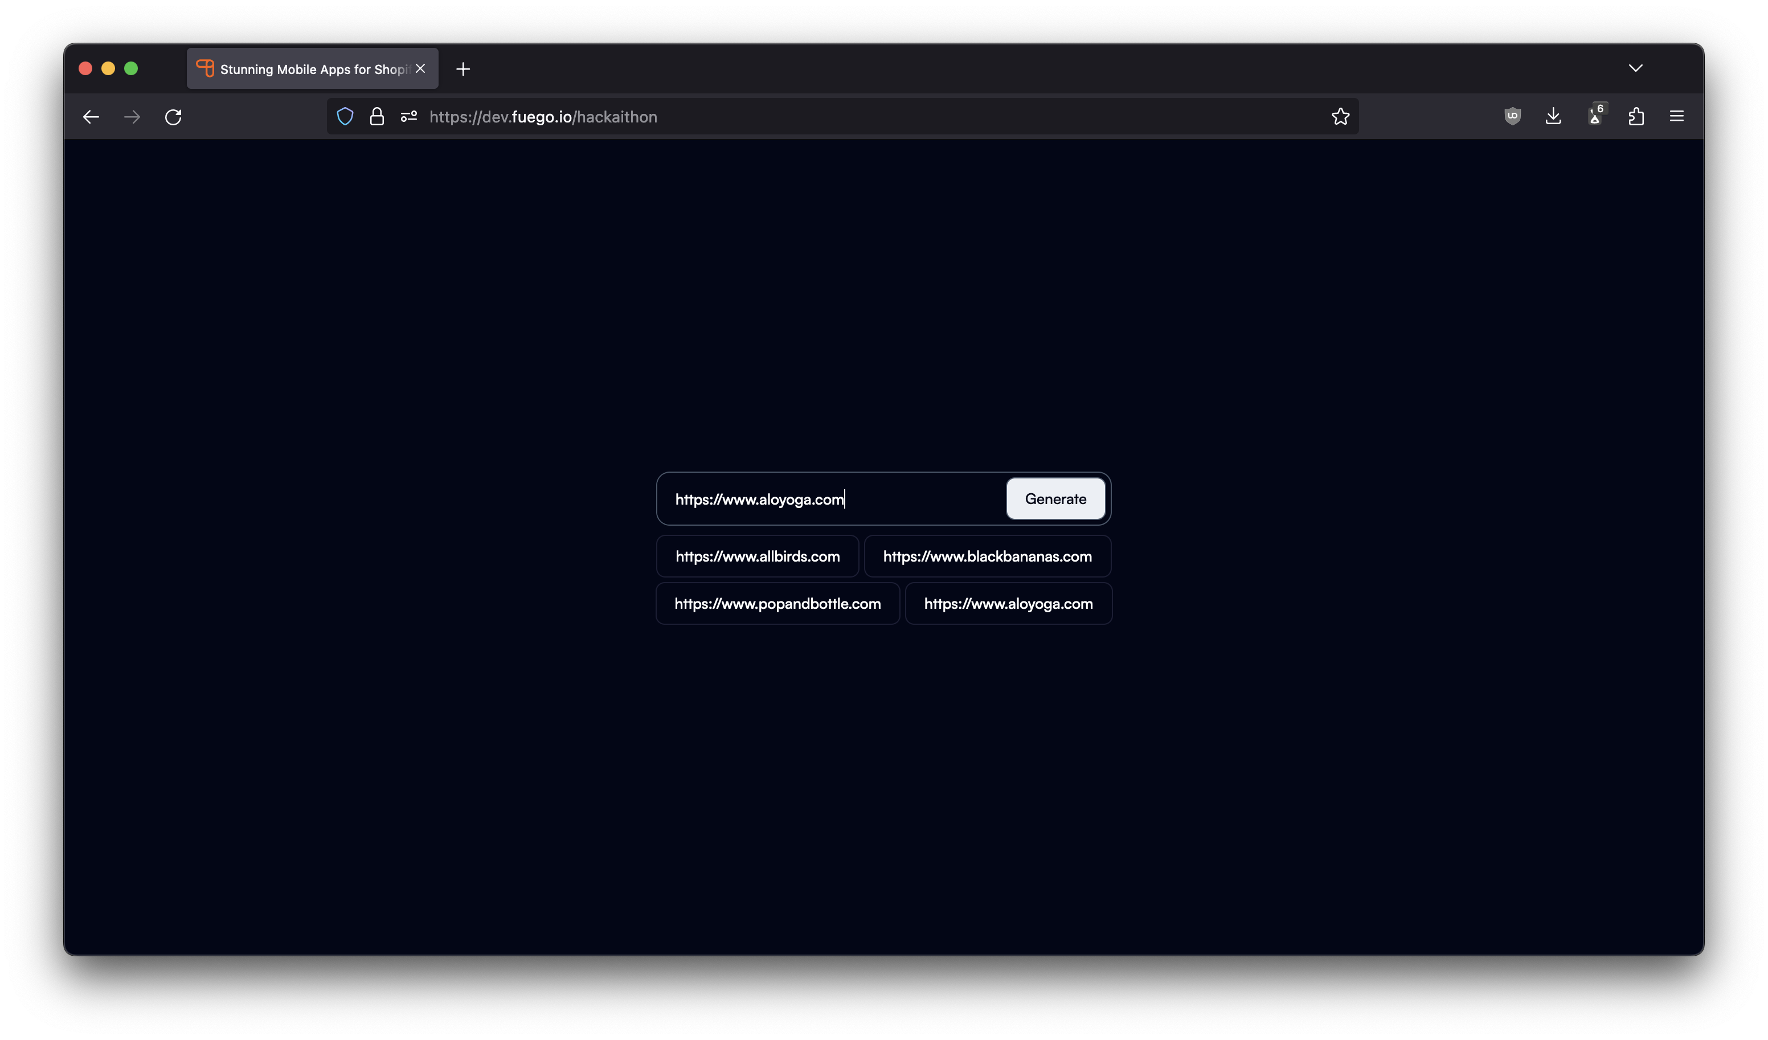Close the Stunning Mobile Apps tab
This screenshot has width=1768, height=1040.
[420, 68]
